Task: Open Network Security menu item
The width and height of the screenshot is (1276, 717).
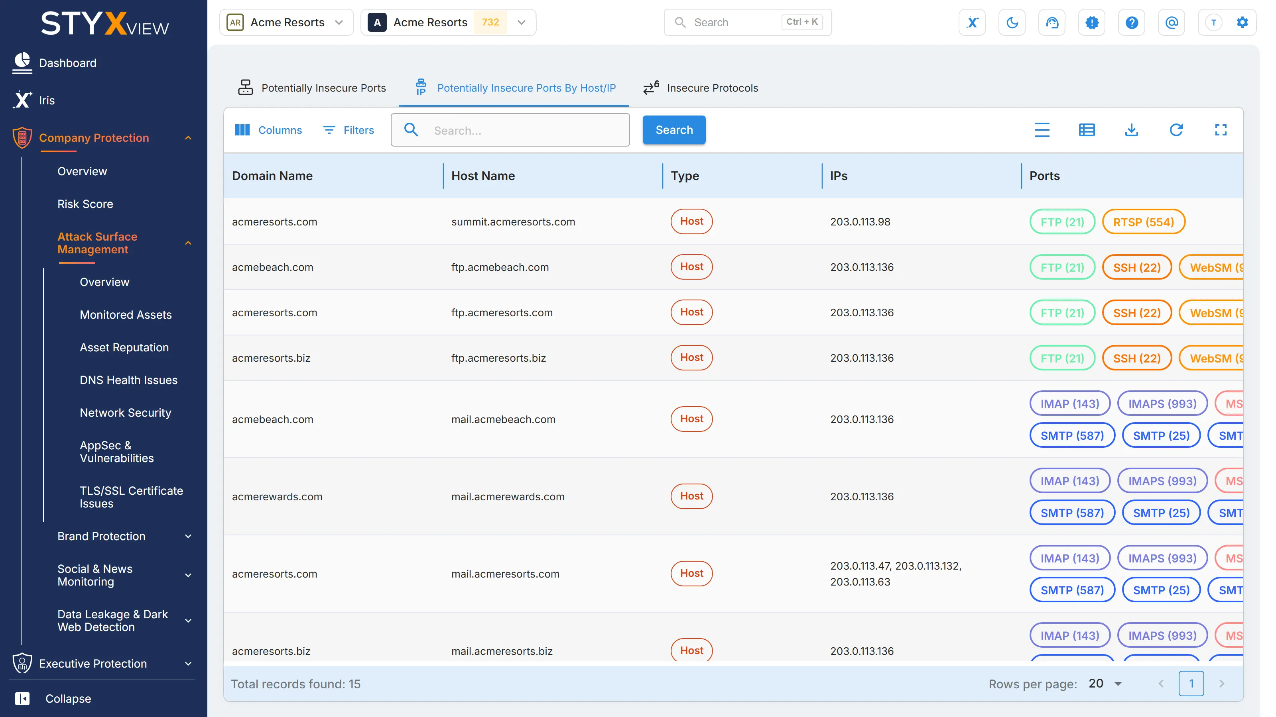Action: coord(125,412)
